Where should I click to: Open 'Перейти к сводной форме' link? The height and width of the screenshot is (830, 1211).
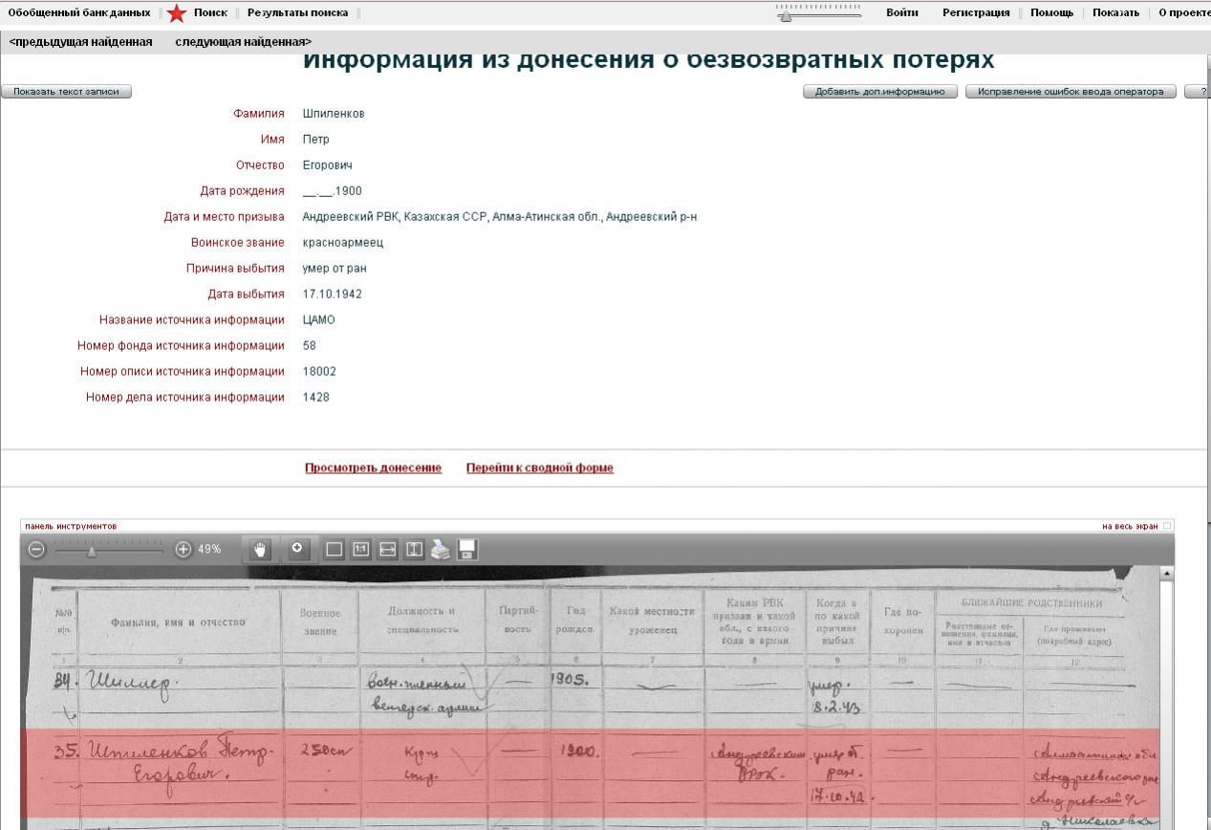(539, 468)
